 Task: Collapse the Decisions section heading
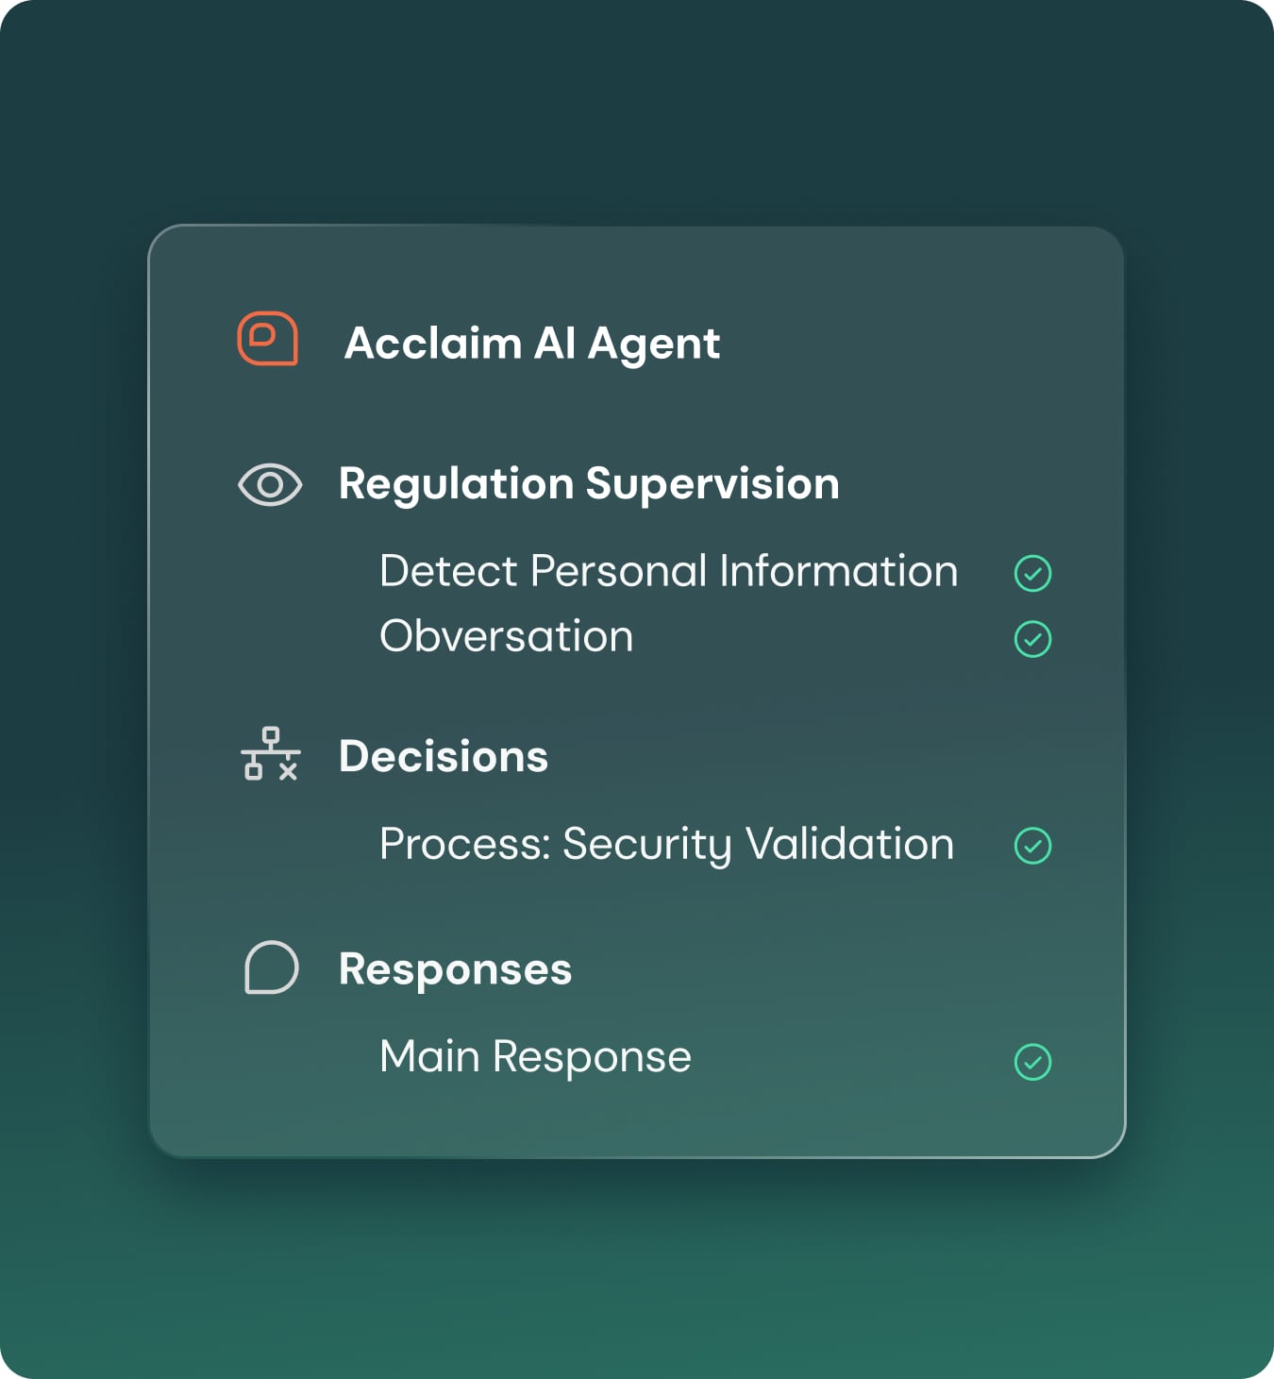[443, 756]
